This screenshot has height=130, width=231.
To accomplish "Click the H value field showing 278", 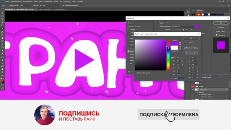I will pos(178,58).
